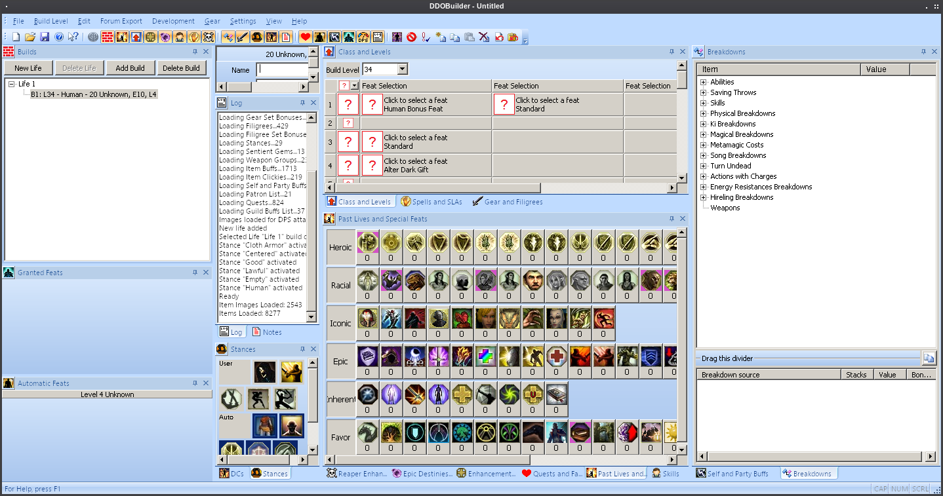Collapse the Life 1 tree node
This screenshot has width=943, height=496.
point(12,84)
